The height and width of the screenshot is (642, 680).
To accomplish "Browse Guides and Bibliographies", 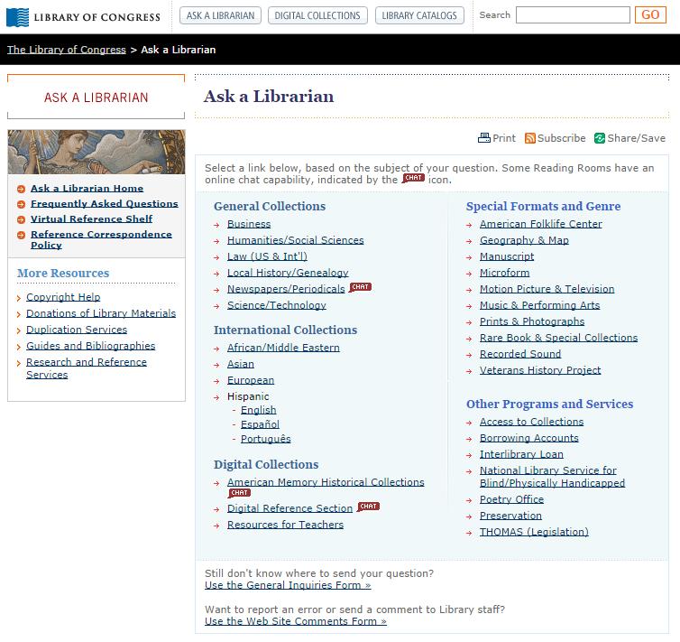I will (90, 346).
